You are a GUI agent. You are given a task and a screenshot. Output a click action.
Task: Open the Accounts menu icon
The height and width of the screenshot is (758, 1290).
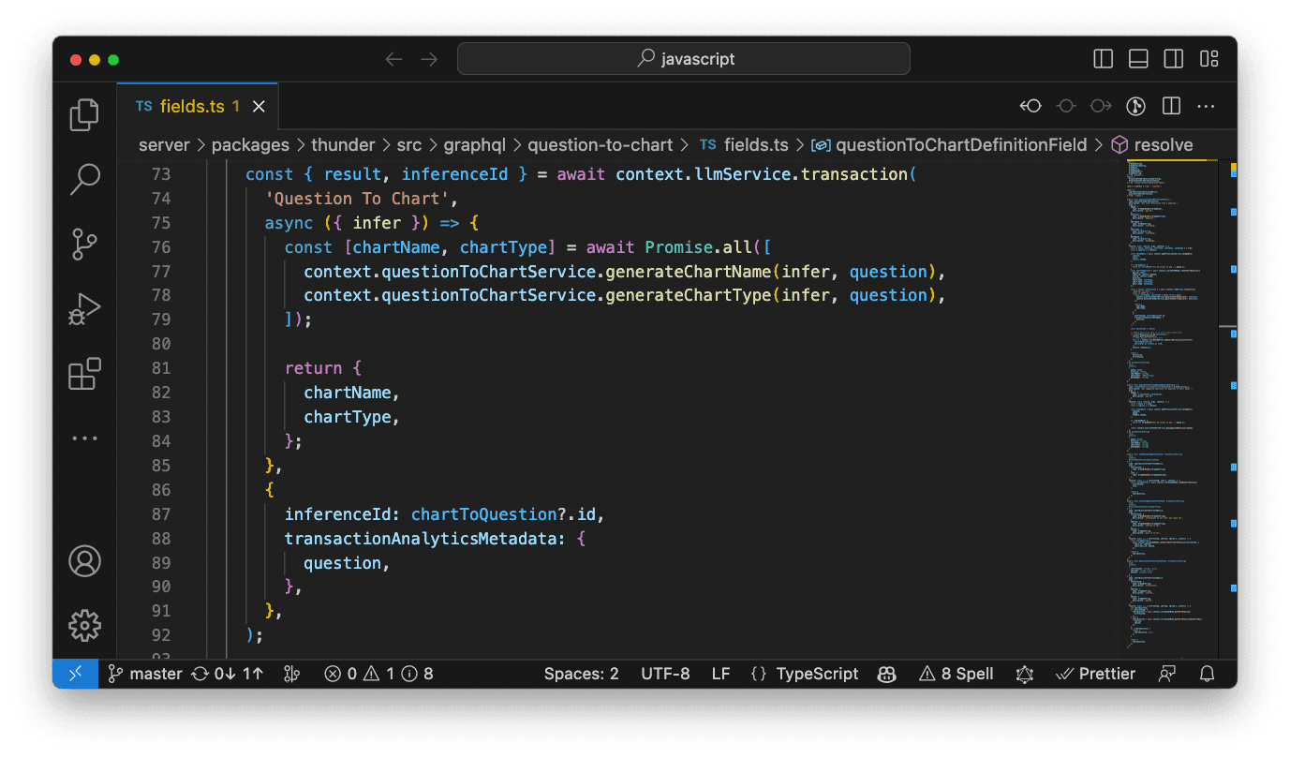pos(84,561)
